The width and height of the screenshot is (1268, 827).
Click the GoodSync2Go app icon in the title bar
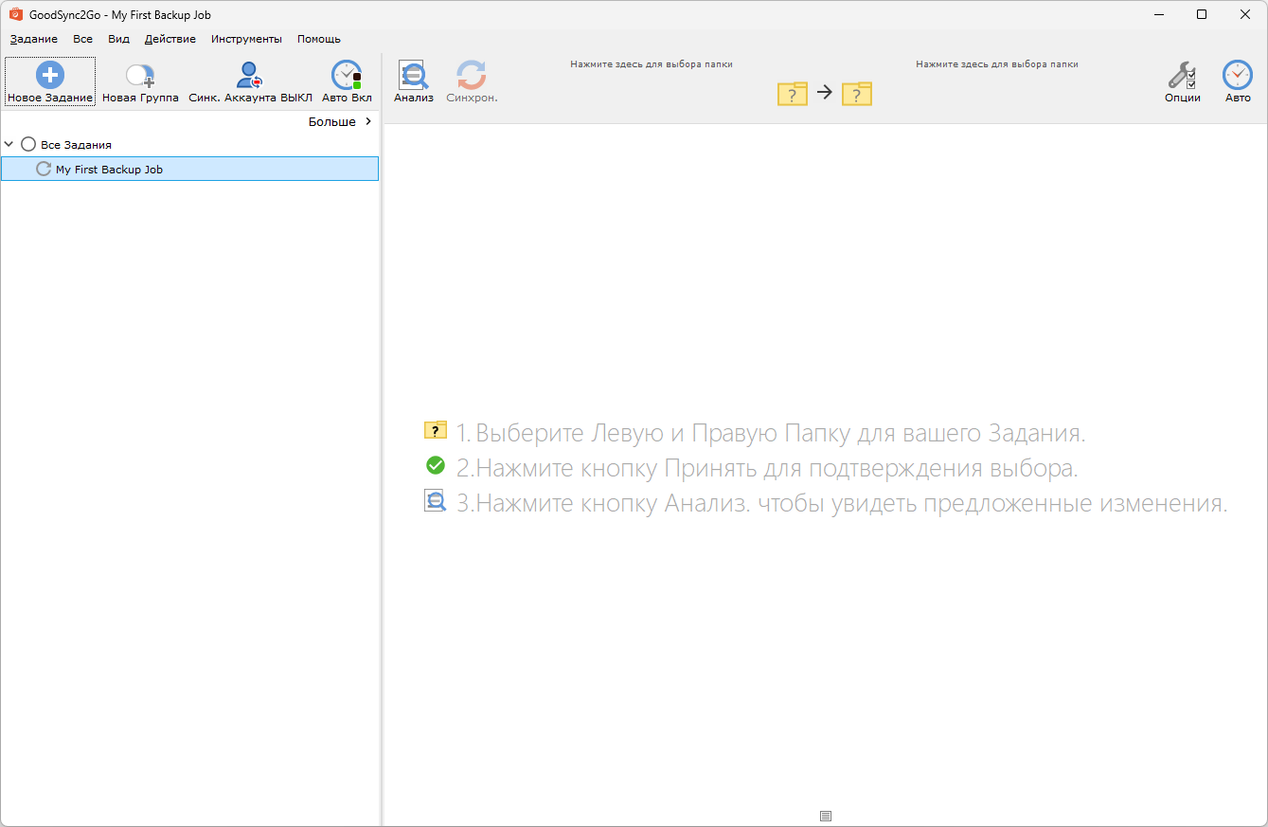15,14
